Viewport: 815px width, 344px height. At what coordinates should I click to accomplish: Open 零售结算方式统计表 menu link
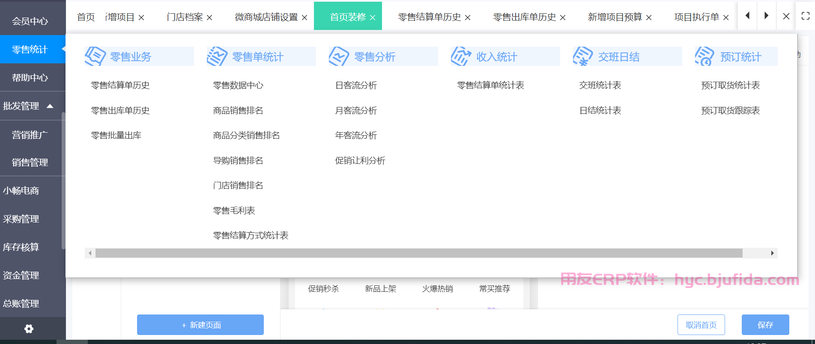click(x=251, y=235)
